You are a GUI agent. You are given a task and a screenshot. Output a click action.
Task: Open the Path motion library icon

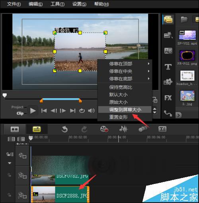coord(168,113)
